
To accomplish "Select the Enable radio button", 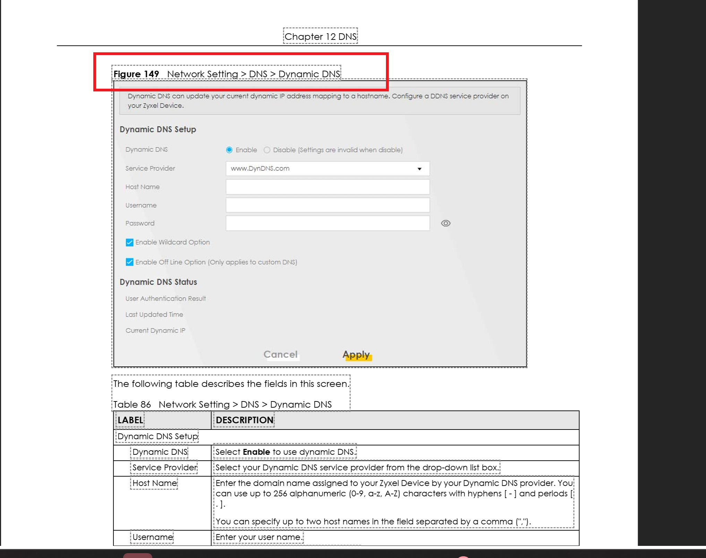I will click(229, 150).
